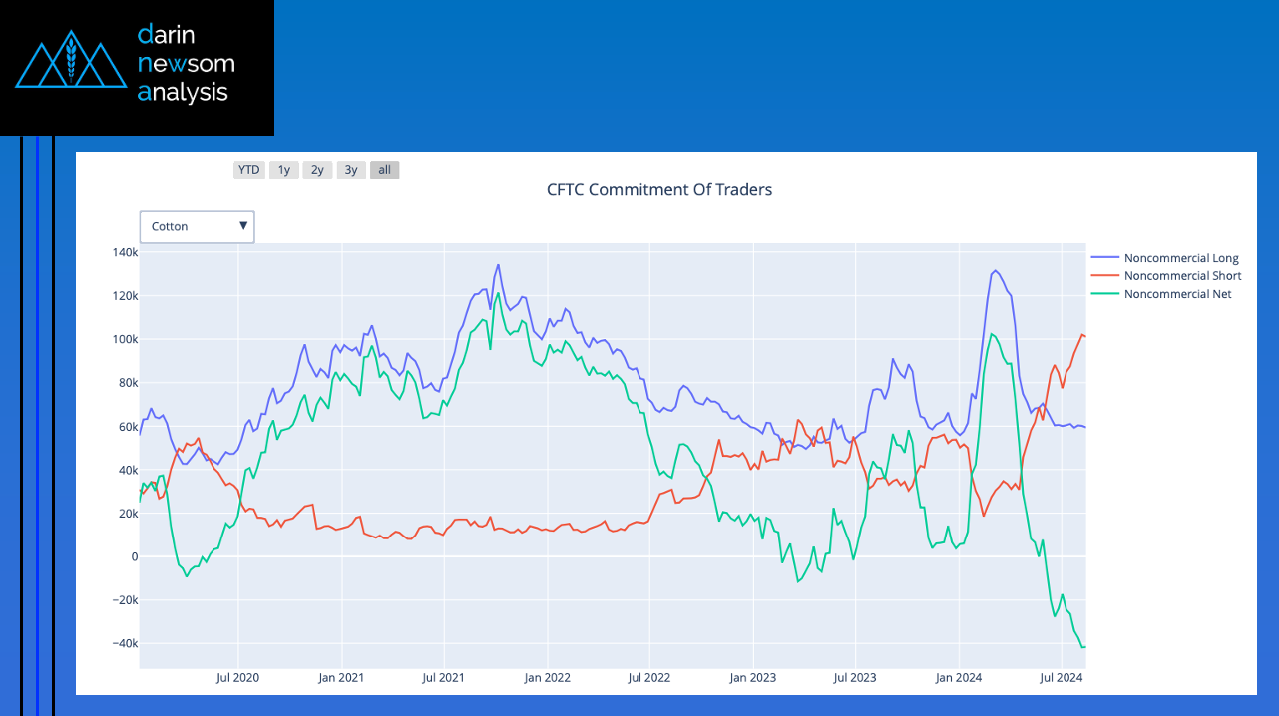Click the green legend line swatch
The image size is (1279, 716).
click(x=1105, y=294)
